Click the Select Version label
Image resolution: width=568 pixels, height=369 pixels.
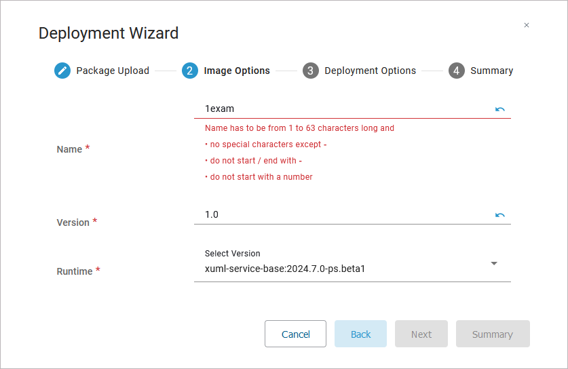233,254
